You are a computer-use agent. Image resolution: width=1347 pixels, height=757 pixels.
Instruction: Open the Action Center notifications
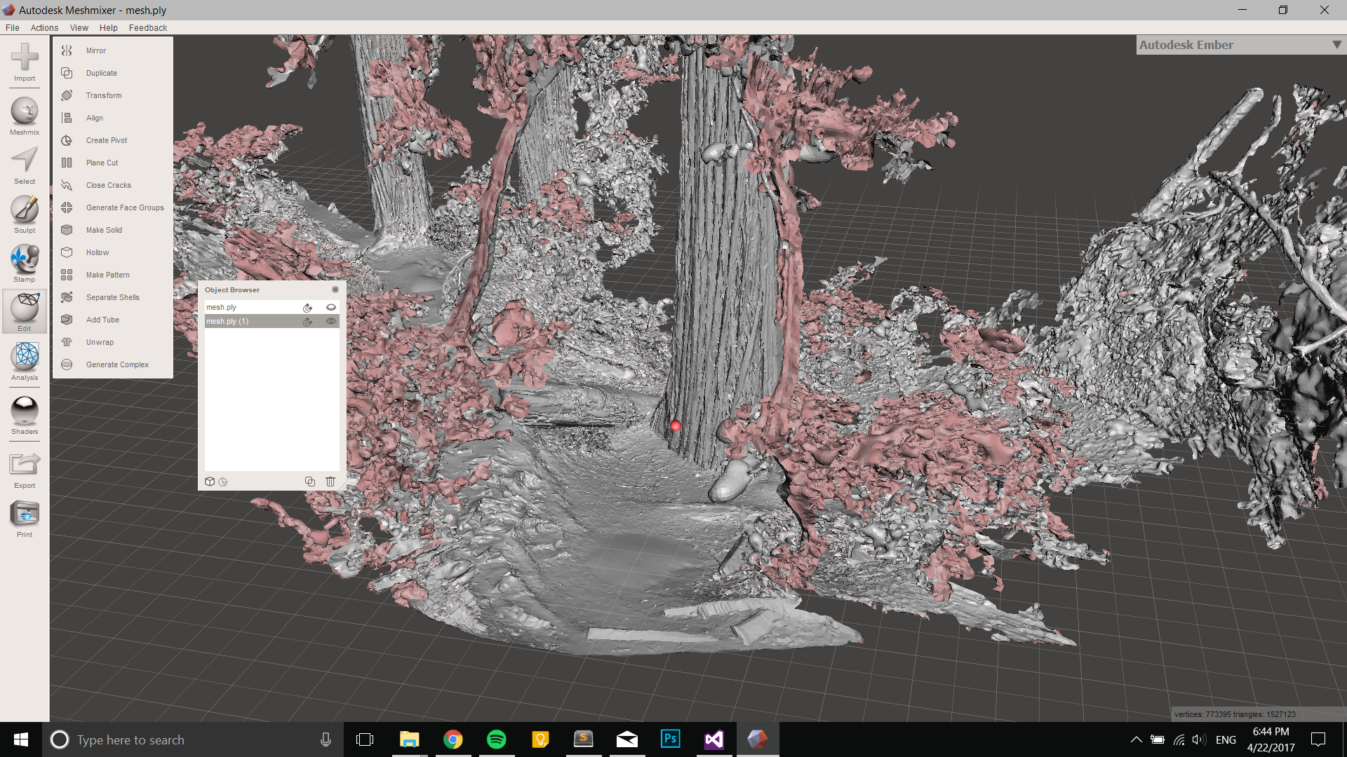[1318, 739]
